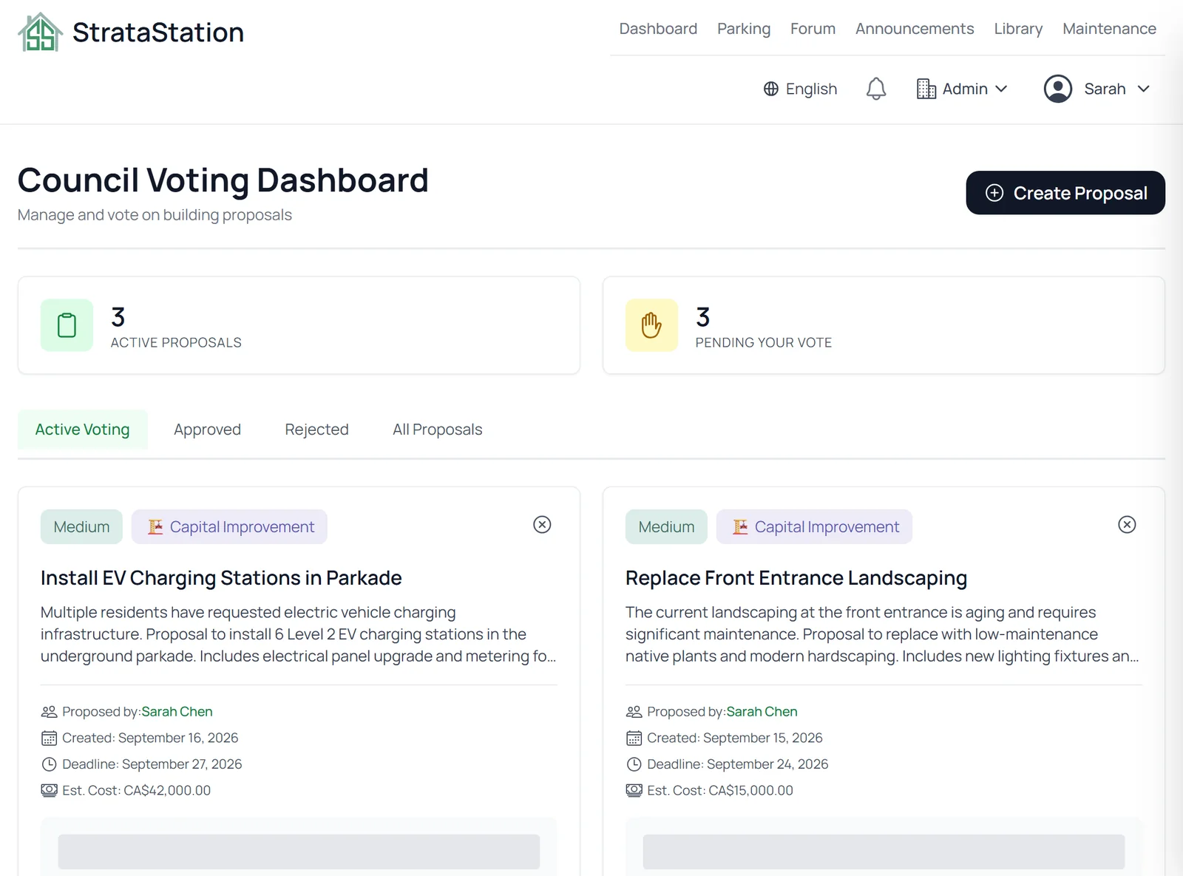The height and width of the screenshot is (876, 1183).
Task: Switch to the All Proposals tab
Action: pos(437,429)
